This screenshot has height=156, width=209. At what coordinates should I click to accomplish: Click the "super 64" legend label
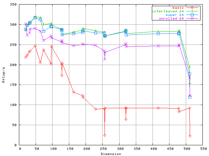coord(176,15)
